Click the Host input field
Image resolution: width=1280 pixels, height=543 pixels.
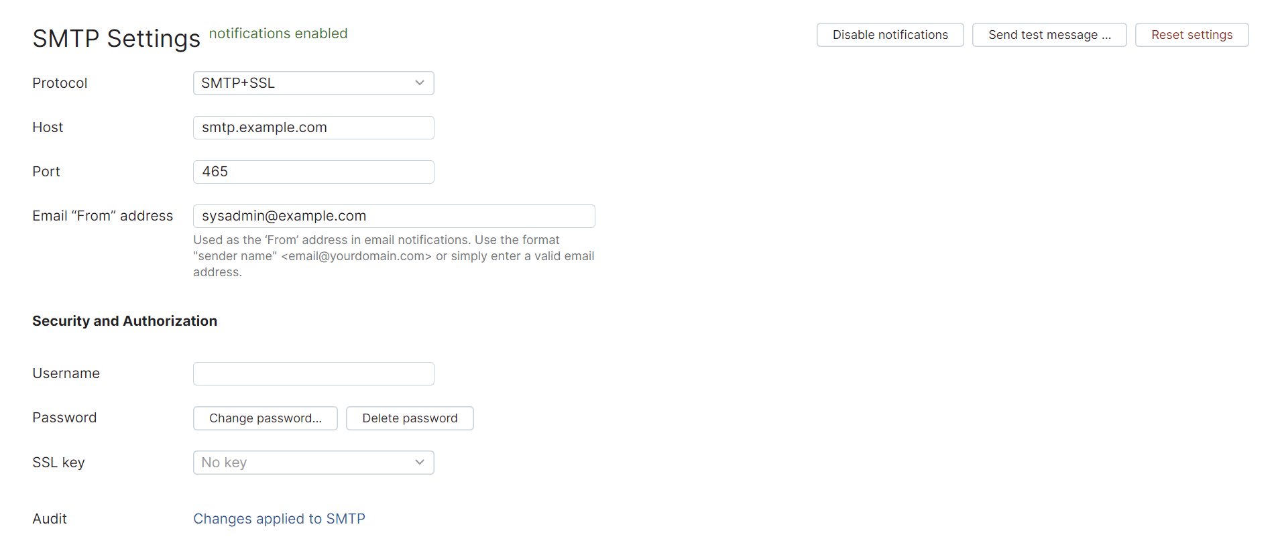coord(313,127)
